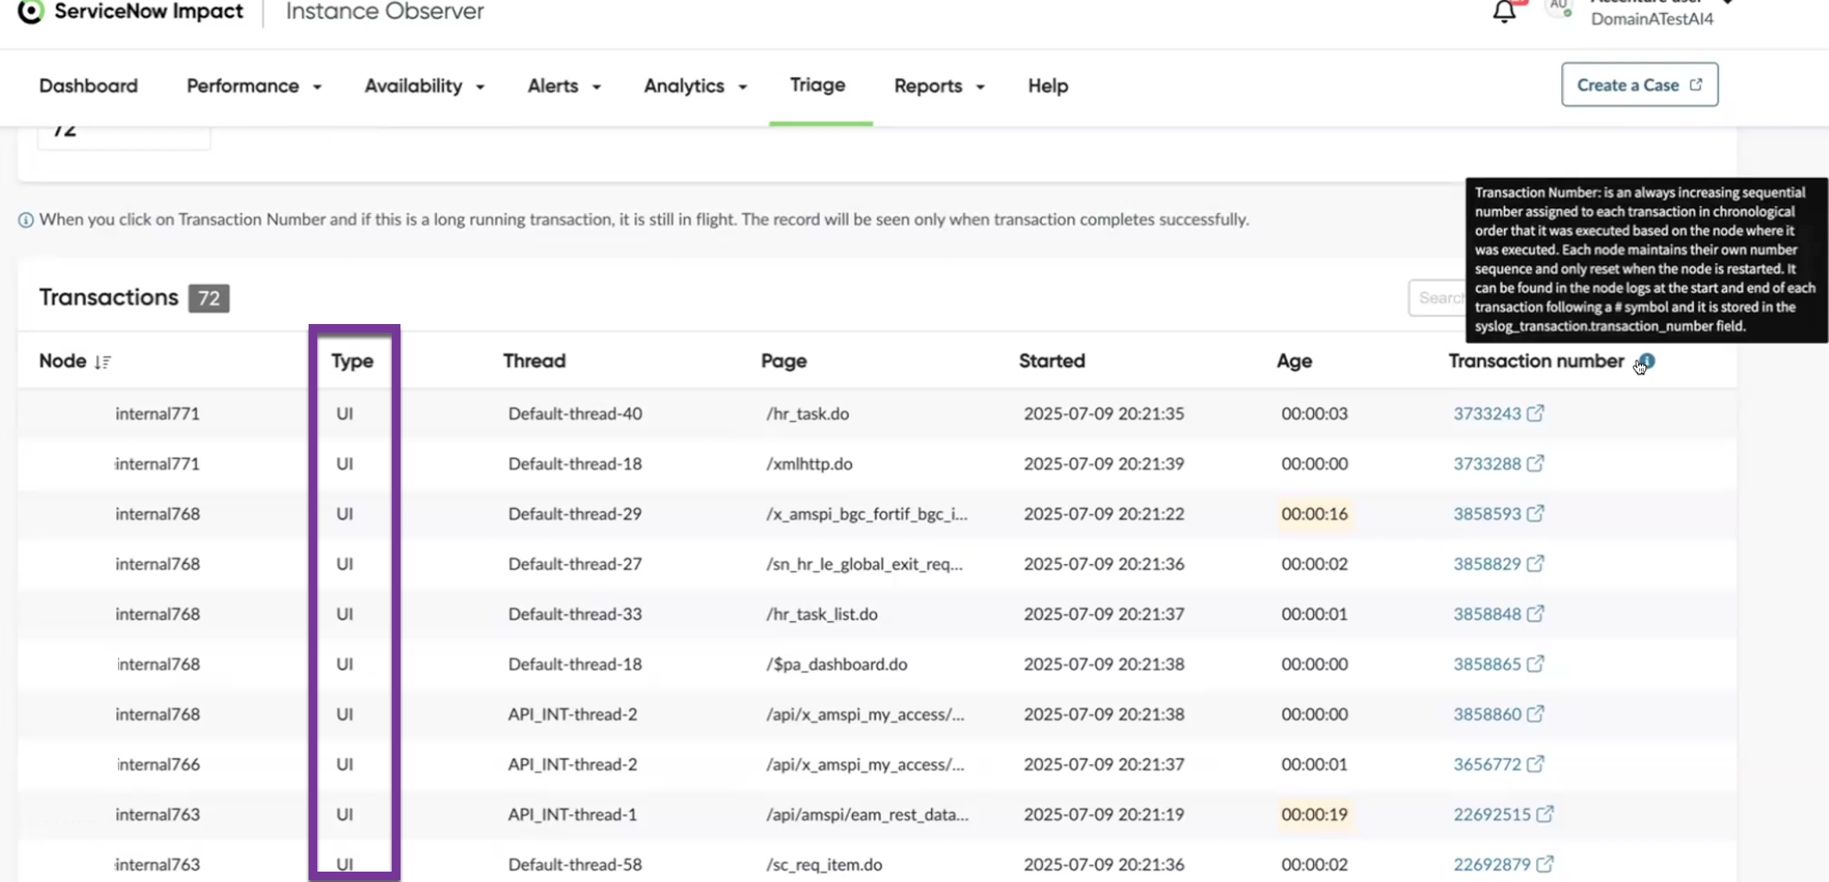Select the /sc_req_item.do page cell

[x=823, y=865]
